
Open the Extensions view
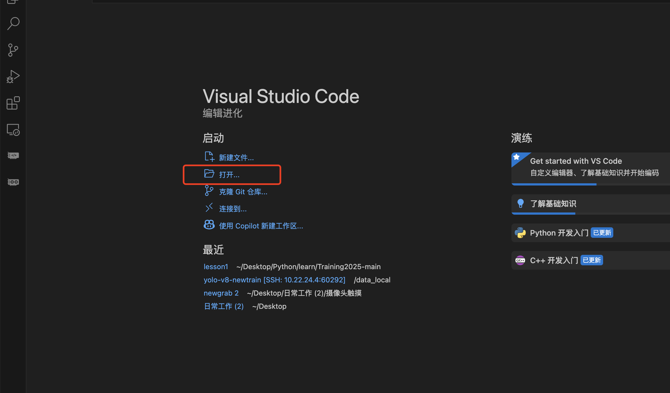(13, 103)
